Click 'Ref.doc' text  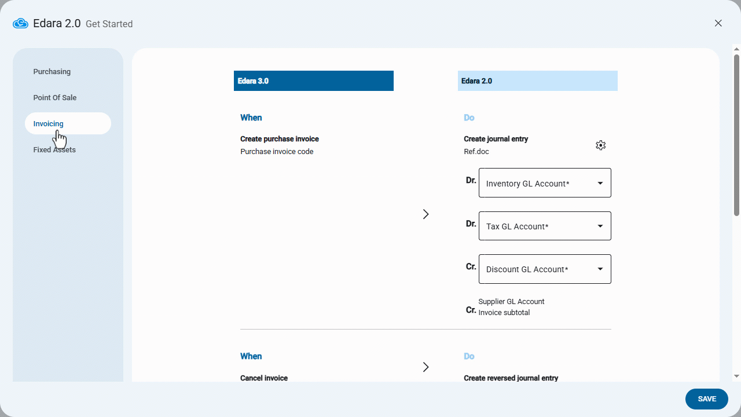[476, 152]
